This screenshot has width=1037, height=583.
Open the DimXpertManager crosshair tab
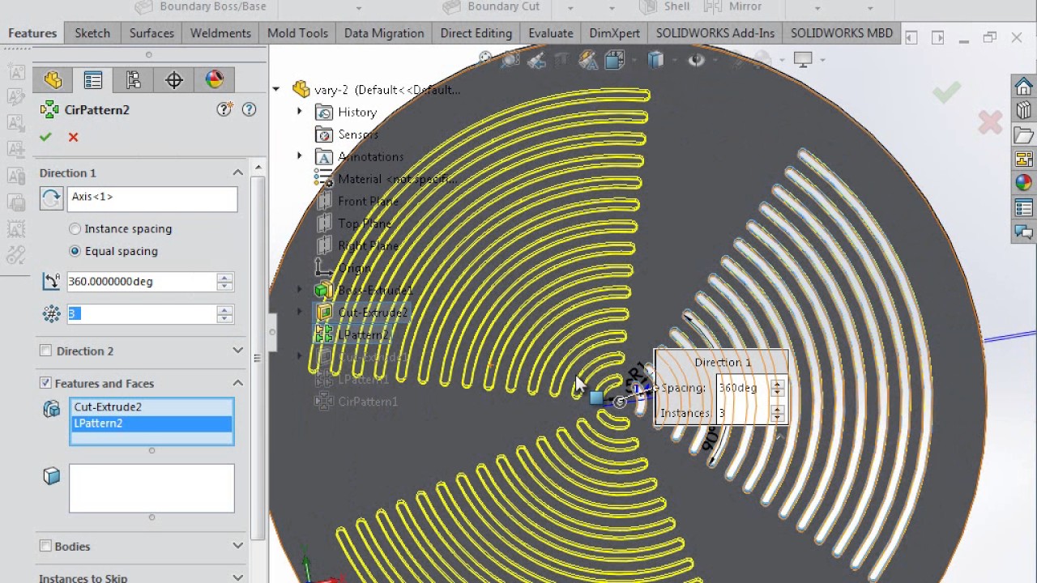(x=174, y=79)
